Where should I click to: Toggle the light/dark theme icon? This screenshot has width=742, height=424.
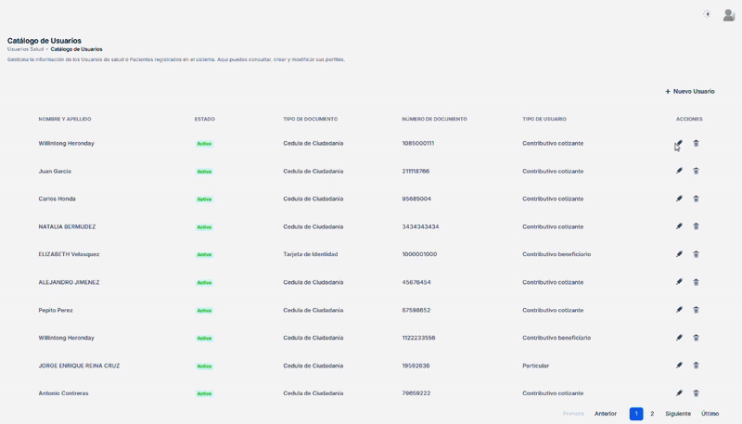point(707,14)
